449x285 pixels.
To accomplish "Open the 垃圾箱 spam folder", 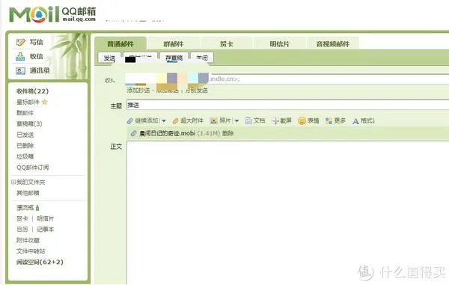I will [x=25, y=156].
